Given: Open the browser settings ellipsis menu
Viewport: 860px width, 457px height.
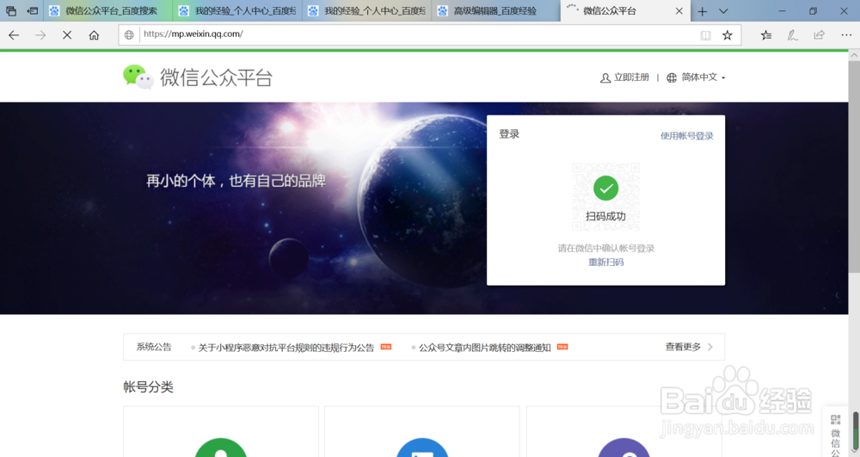Looking at the screenshot, I should point(846,35).
